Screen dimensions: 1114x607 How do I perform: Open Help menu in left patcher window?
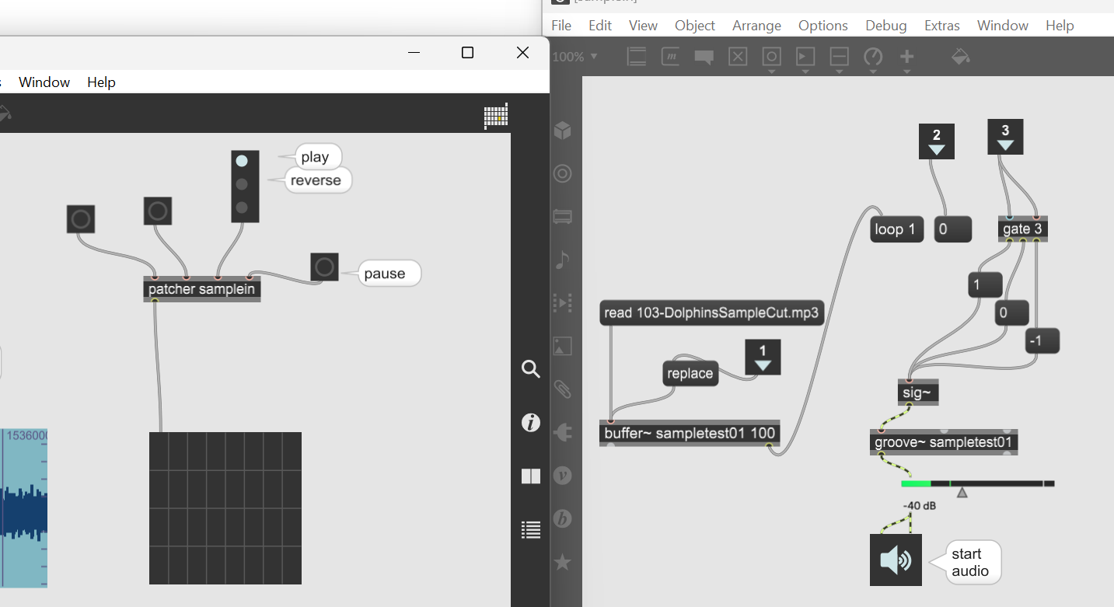tap(101, 82)
